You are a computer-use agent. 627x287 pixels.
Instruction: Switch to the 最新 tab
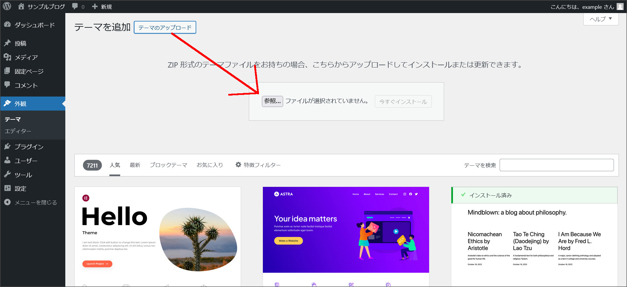[135, 165]
